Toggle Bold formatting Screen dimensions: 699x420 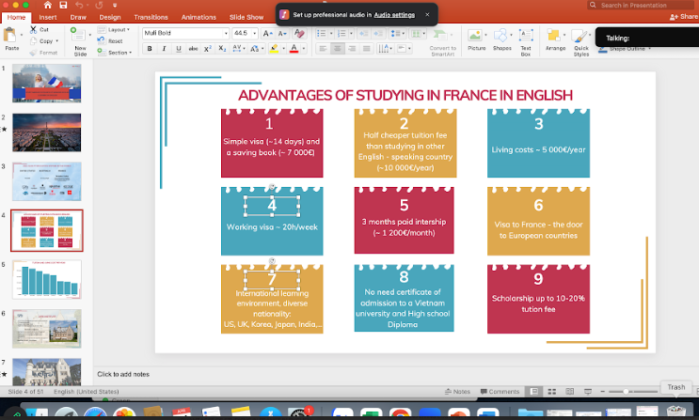148,48
